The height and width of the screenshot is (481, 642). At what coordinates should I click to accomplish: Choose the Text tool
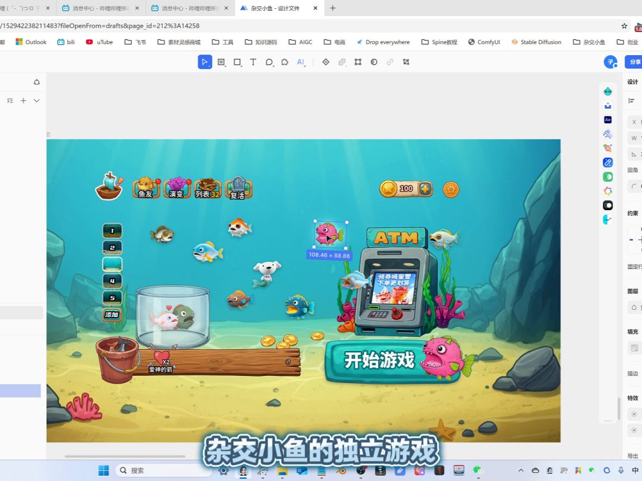[x=253, y=62]
